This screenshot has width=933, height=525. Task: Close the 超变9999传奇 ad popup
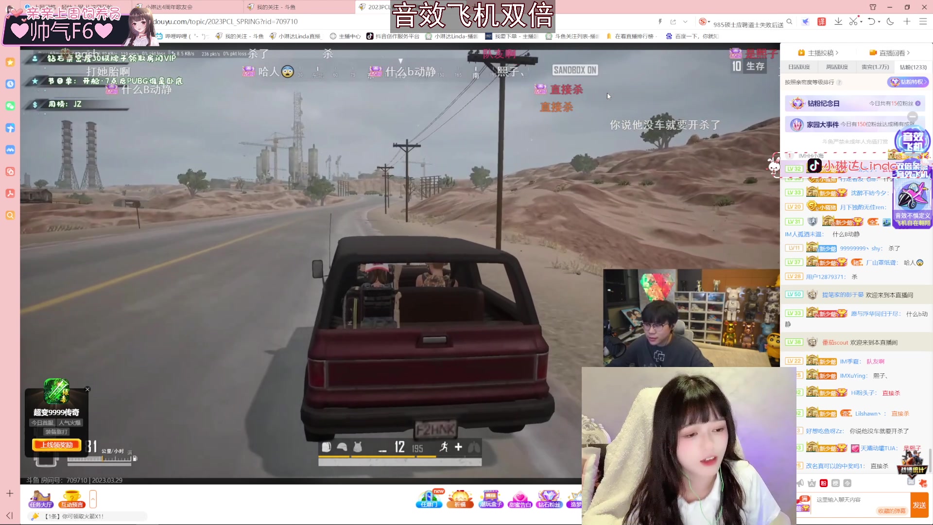click(x=87, y=389)
